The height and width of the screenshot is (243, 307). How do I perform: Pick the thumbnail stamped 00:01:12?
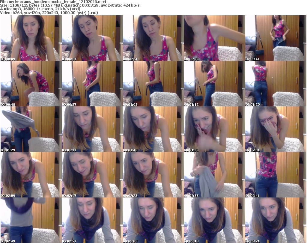point(215,84)
